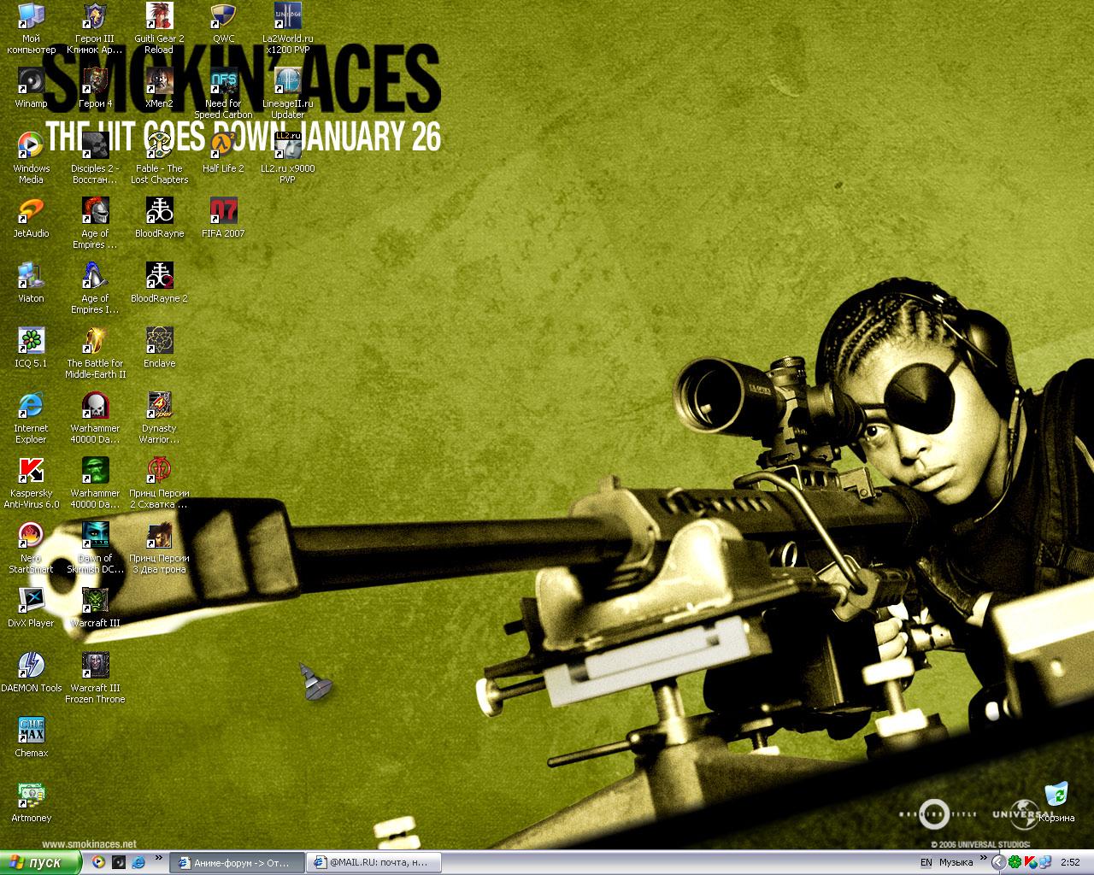Show hidden tray icons arrow
This screenshot has height=875, width=1094.
coord(998,863)
